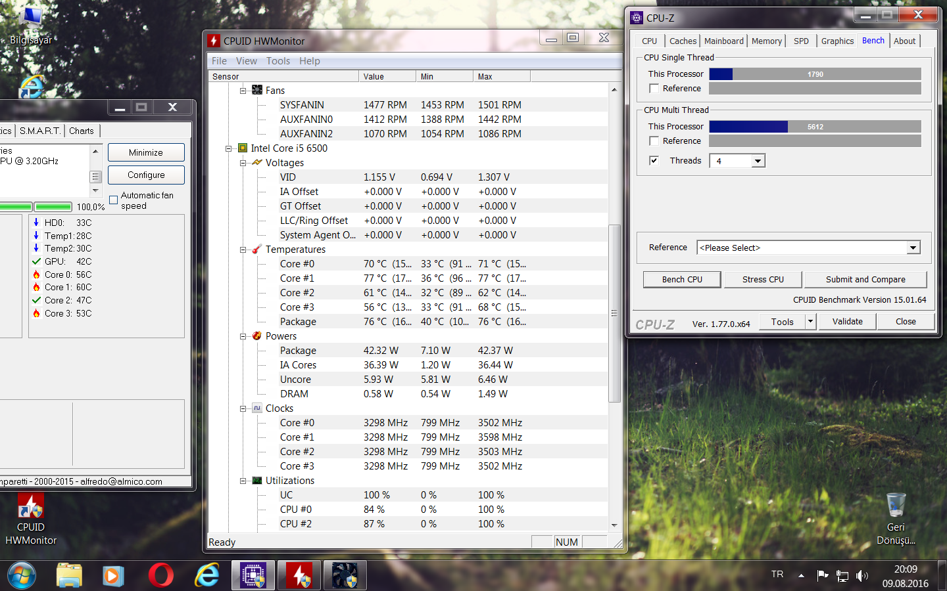The height and width of the screenshot is (591, 947).
Task: Open the Recycle Bin desktop icon
Action: click(896, 519)
